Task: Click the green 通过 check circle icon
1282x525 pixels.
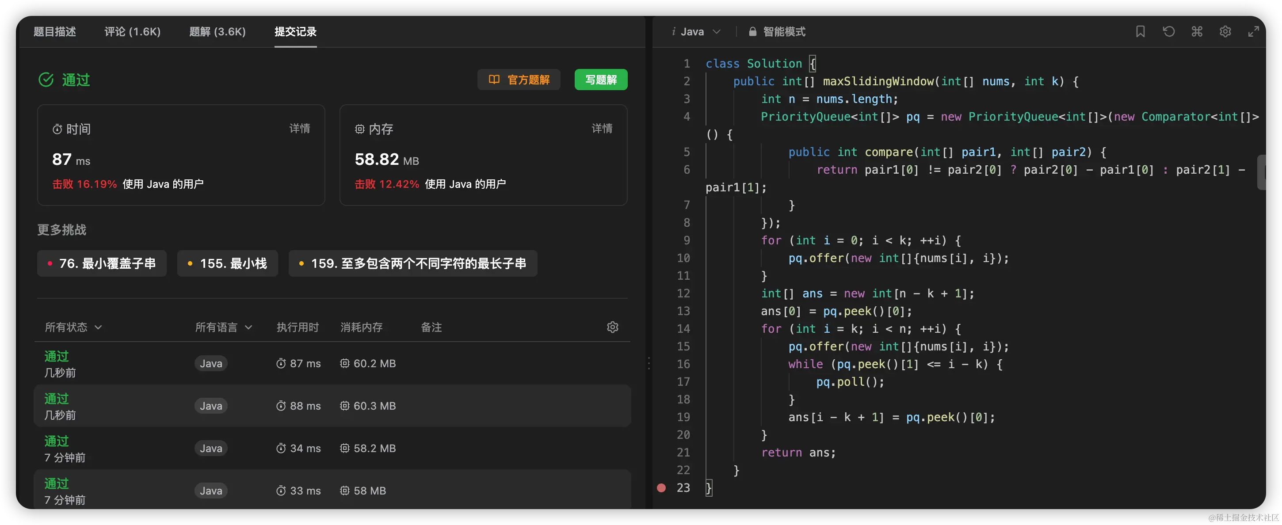Action: coord(46,80)
